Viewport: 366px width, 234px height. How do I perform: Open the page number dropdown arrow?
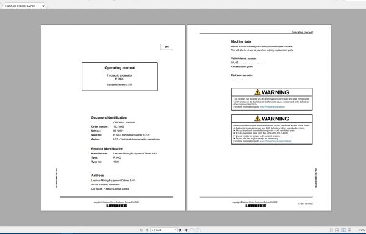click(176, 230)
